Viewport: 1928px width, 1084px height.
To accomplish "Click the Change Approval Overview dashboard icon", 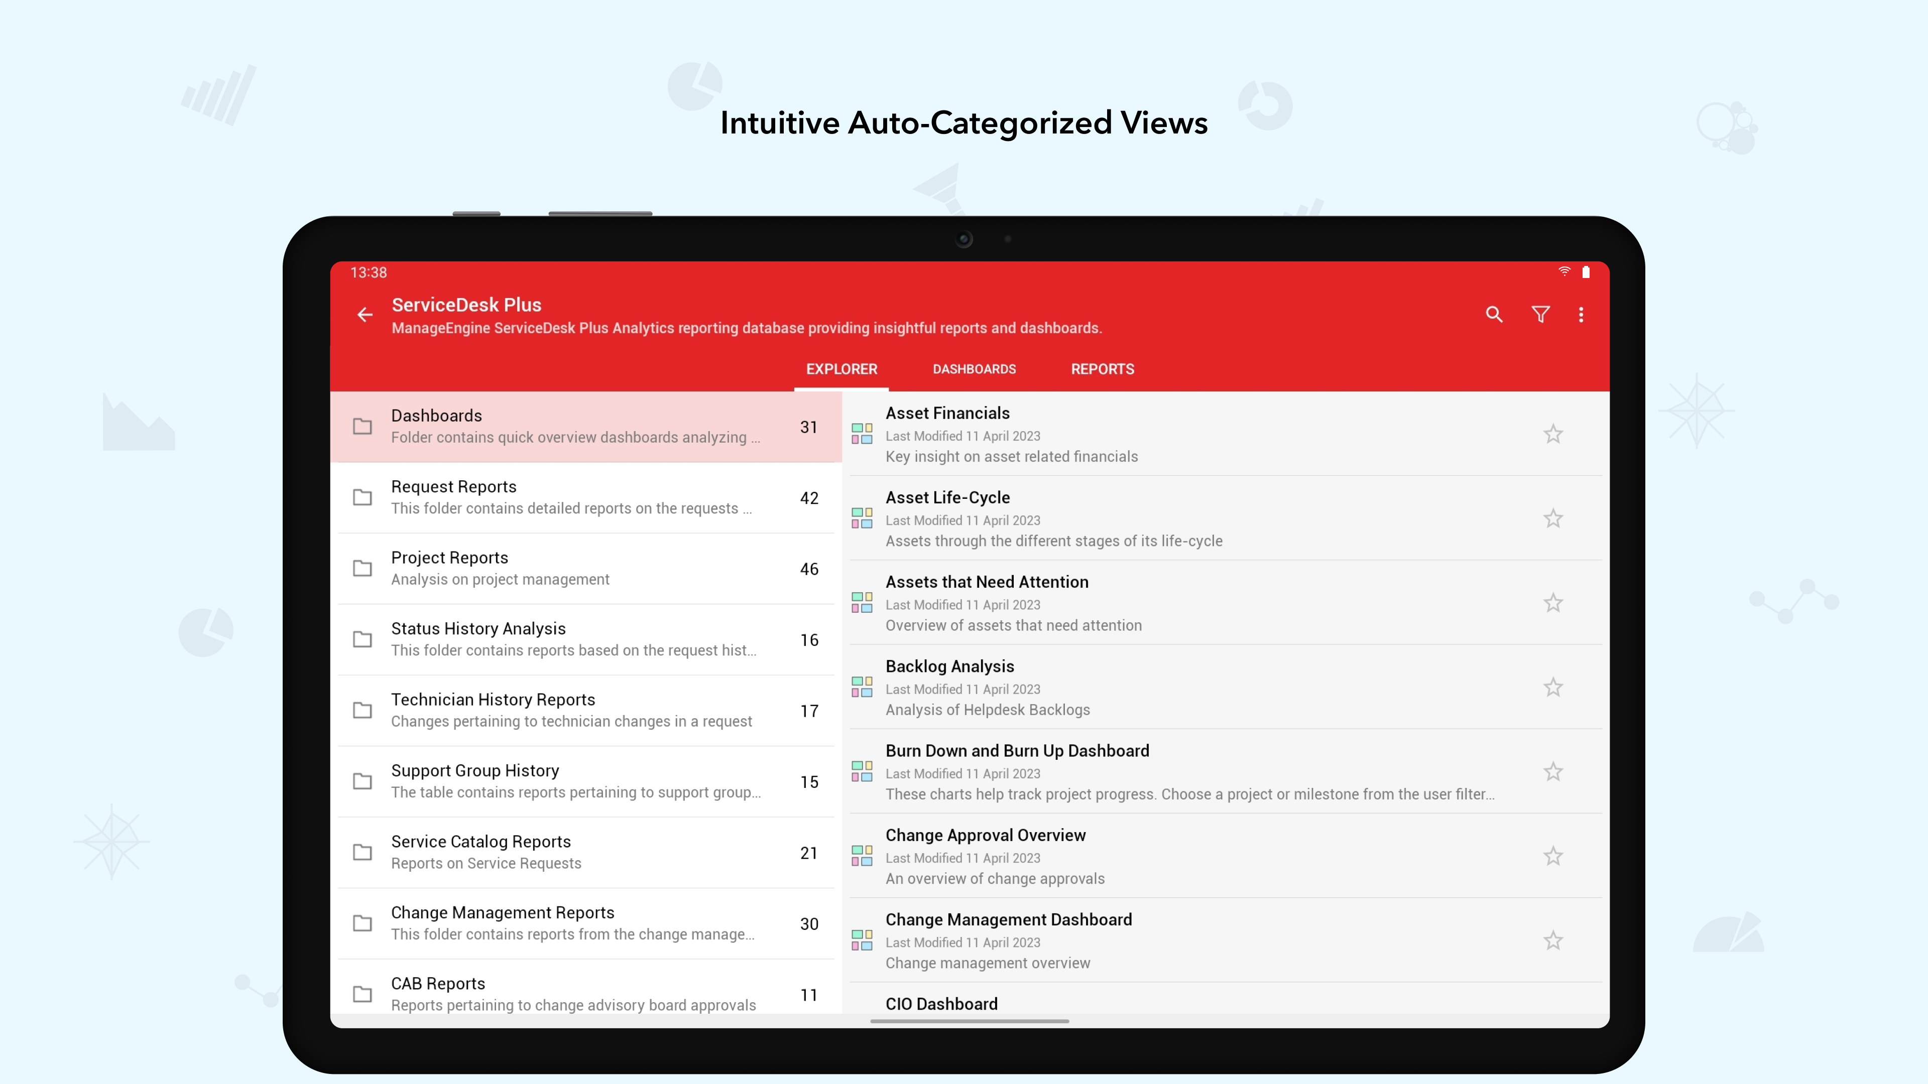I will tap(862, 856).
